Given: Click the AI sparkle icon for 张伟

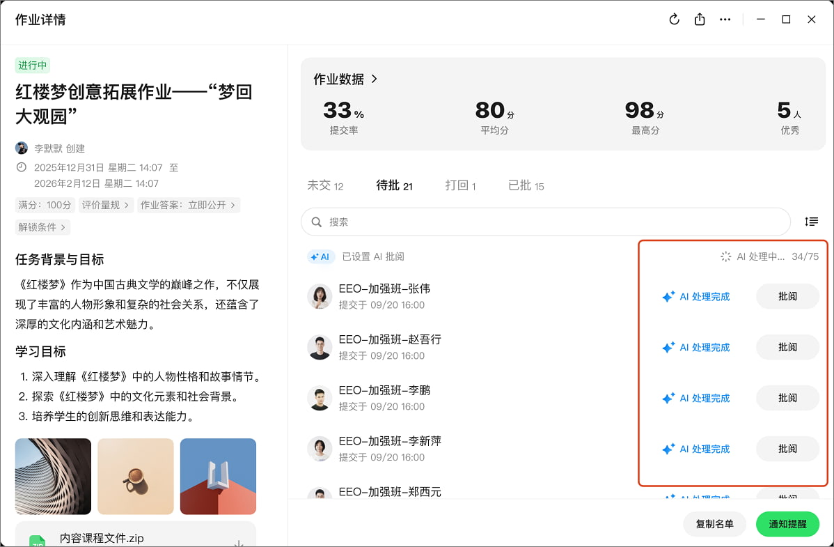Looking at the screenshot, I should coord(668,297).
